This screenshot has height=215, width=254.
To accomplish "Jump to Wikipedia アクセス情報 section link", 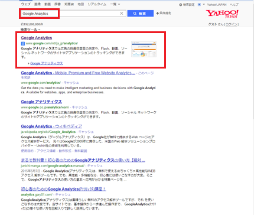I will coord(46,151).
